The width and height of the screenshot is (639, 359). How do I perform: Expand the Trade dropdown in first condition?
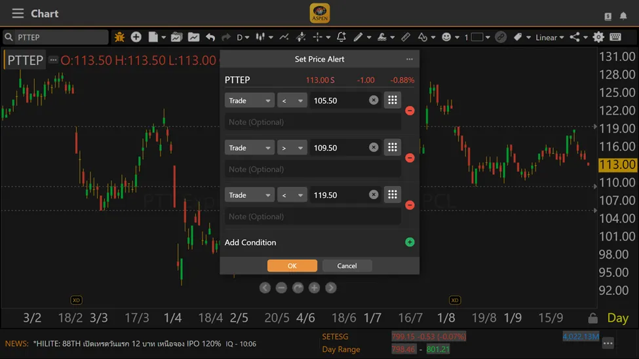[x=249, y=101]
